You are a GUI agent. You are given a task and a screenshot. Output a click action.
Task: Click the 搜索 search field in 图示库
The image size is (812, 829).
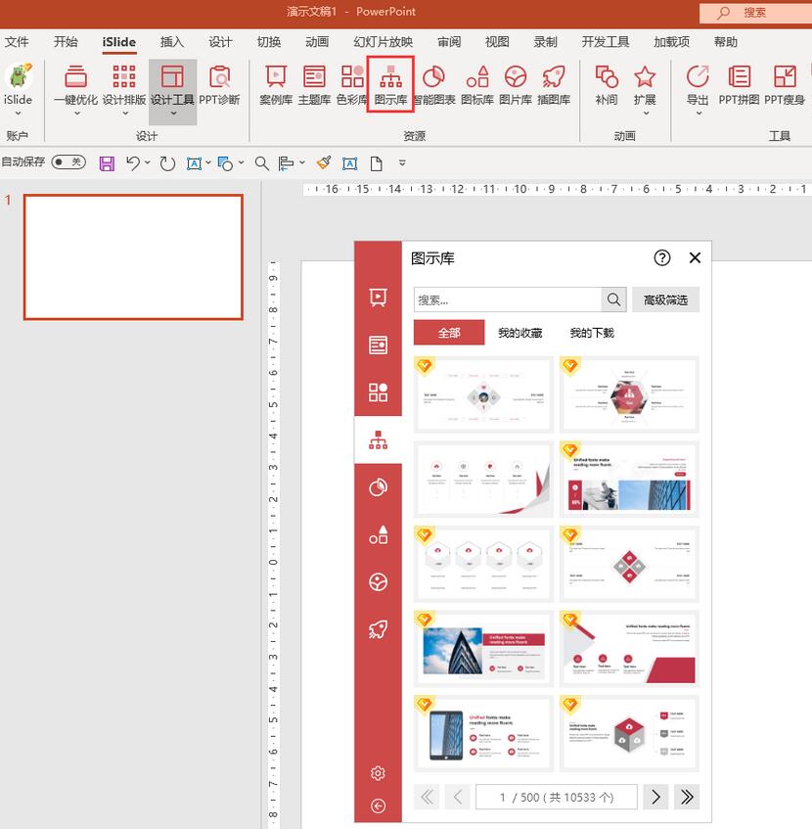click(x=507, y=300)
